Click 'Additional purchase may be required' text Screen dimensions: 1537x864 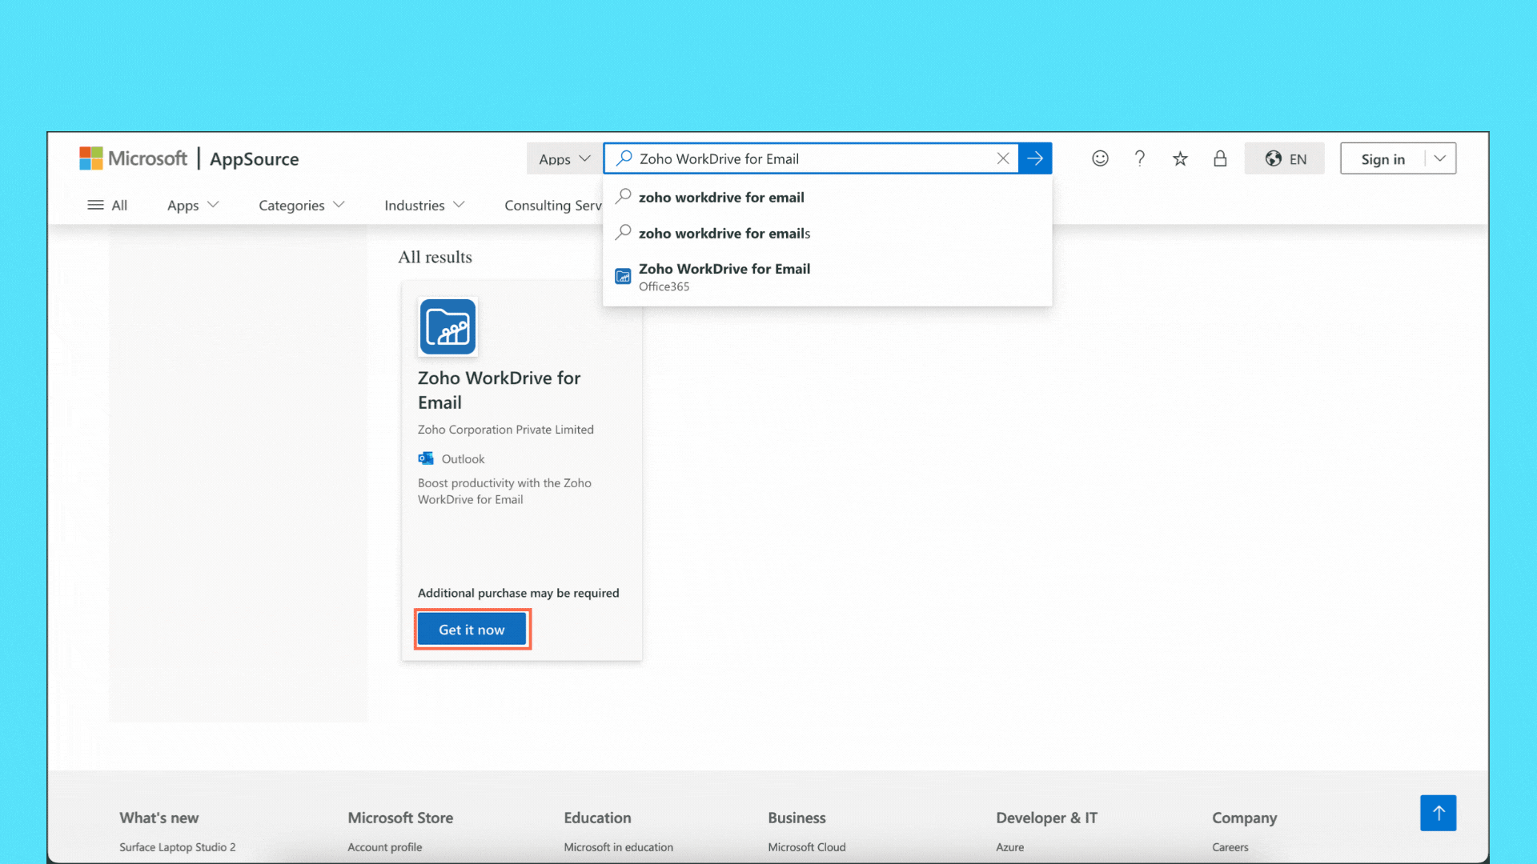point(518,593)
